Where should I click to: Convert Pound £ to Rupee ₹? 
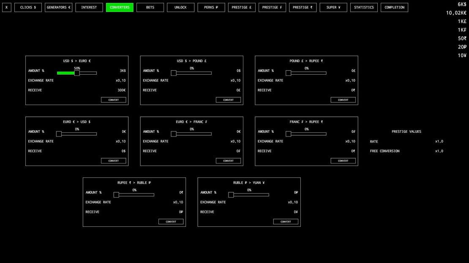pos(343,100)
